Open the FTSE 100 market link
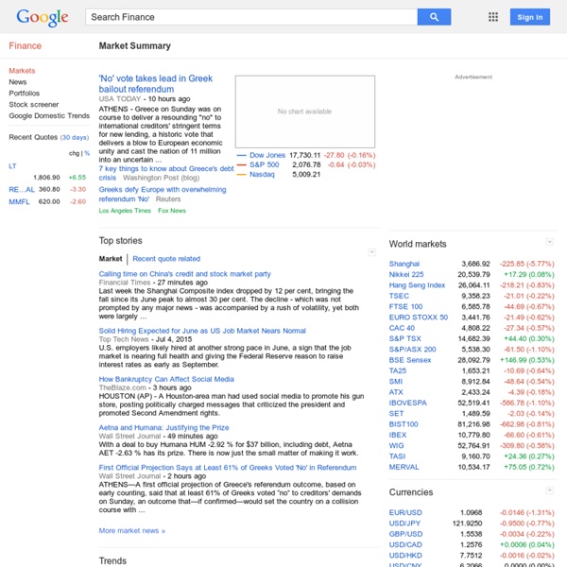Image resolution: width=567 pixels, height=567 pixels. tap(405, 306)
